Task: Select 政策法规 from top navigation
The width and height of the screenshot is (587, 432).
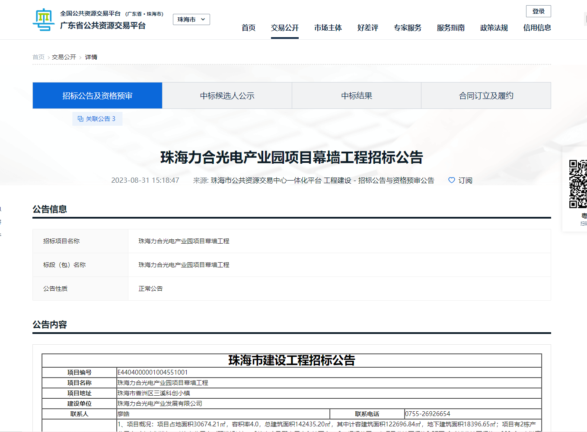Action: pyautogui.click(x=494, y=28)
